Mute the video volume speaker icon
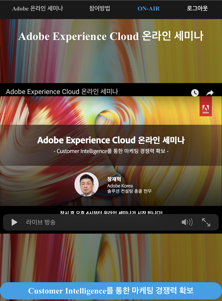Image resolution: width=222 pixels, height=301 pixels. (x=187, y=222)
